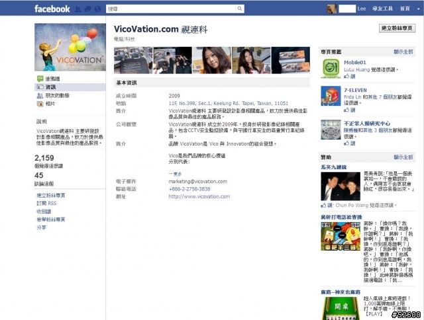Click the create page button top right
The image size is (424, 320).
pyautogui.click(x=397, y=28)
